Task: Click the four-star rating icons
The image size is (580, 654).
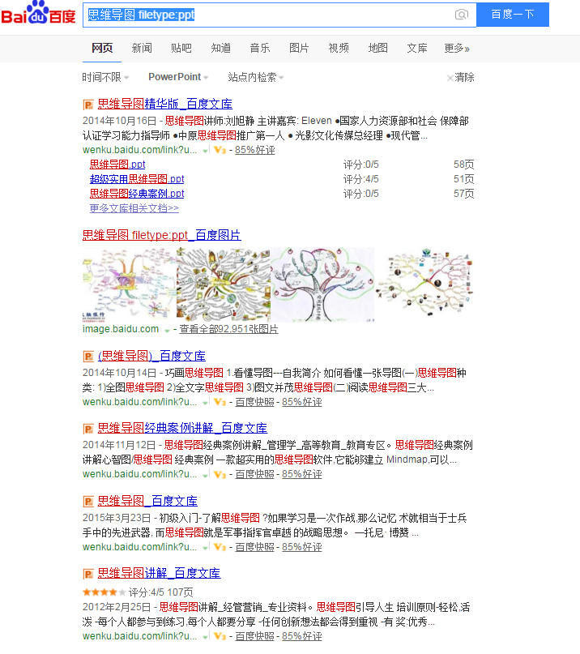Action: 104,592
